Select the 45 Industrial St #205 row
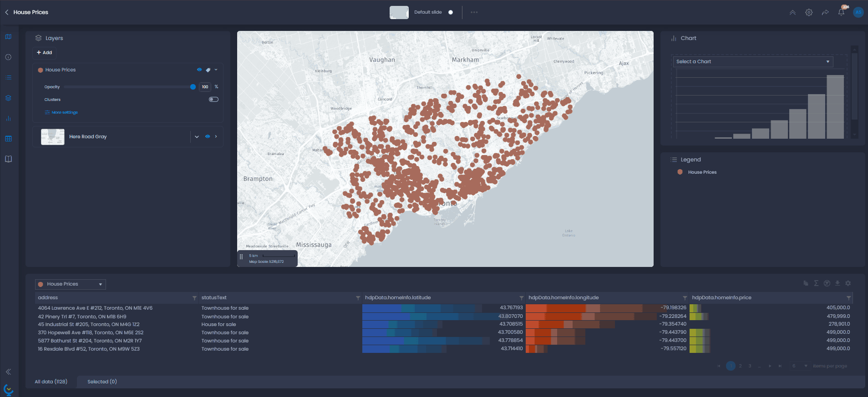 pyautogui.click(x=444, y=325)
